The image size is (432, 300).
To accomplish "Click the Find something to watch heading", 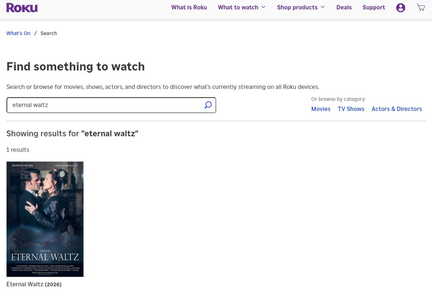I will 76,67.
